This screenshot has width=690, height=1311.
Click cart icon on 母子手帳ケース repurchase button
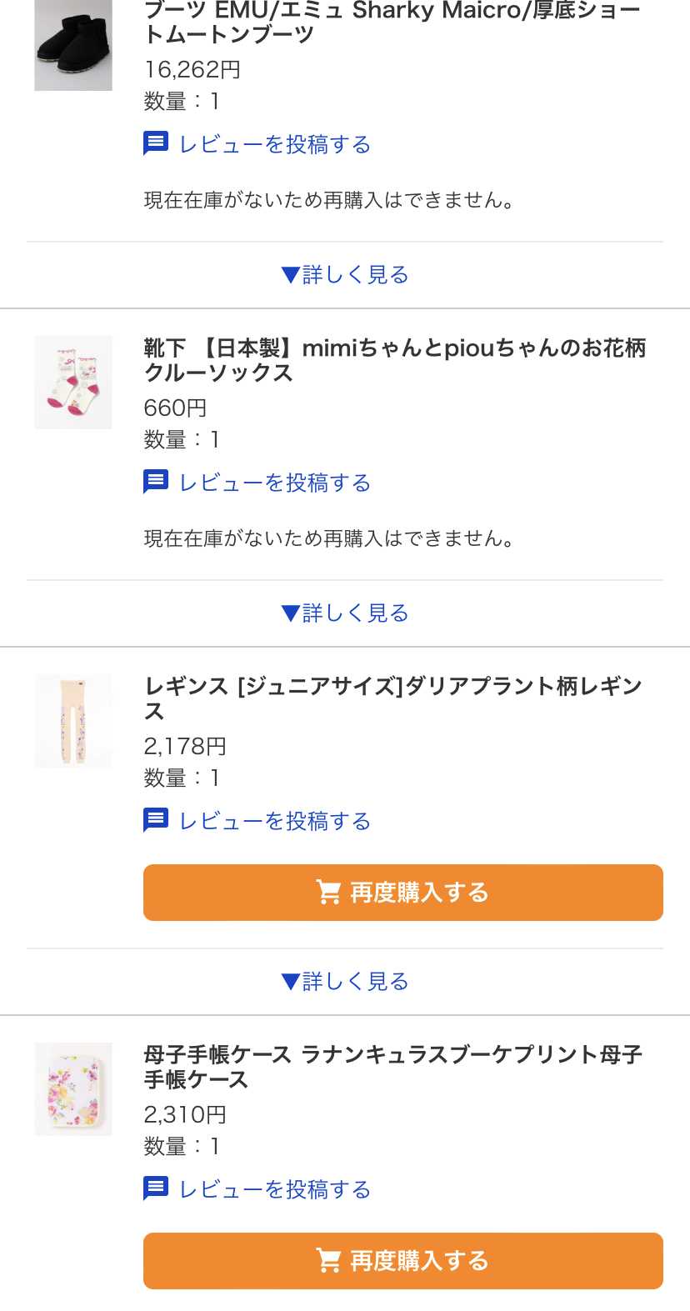tap(328, 1261)
